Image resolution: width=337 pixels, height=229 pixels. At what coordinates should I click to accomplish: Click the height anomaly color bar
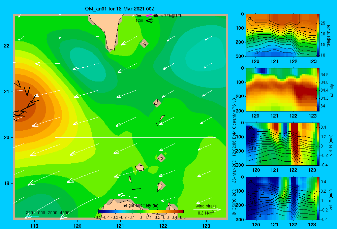pos(141,211)
